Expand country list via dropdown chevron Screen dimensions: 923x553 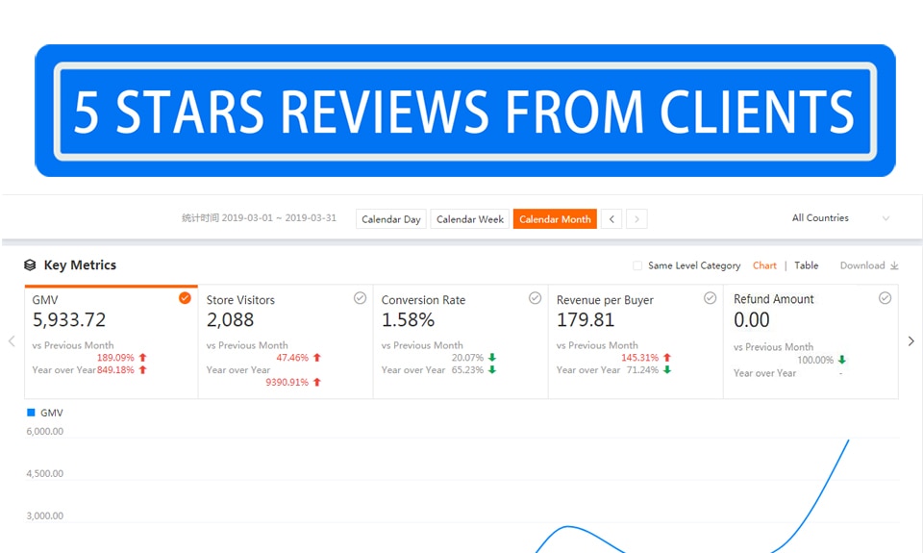coord(886,218)
